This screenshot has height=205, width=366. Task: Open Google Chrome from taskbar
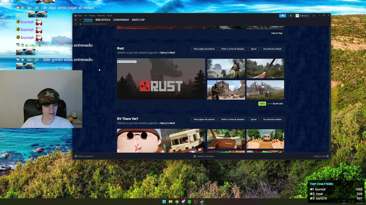coord(177,202)
